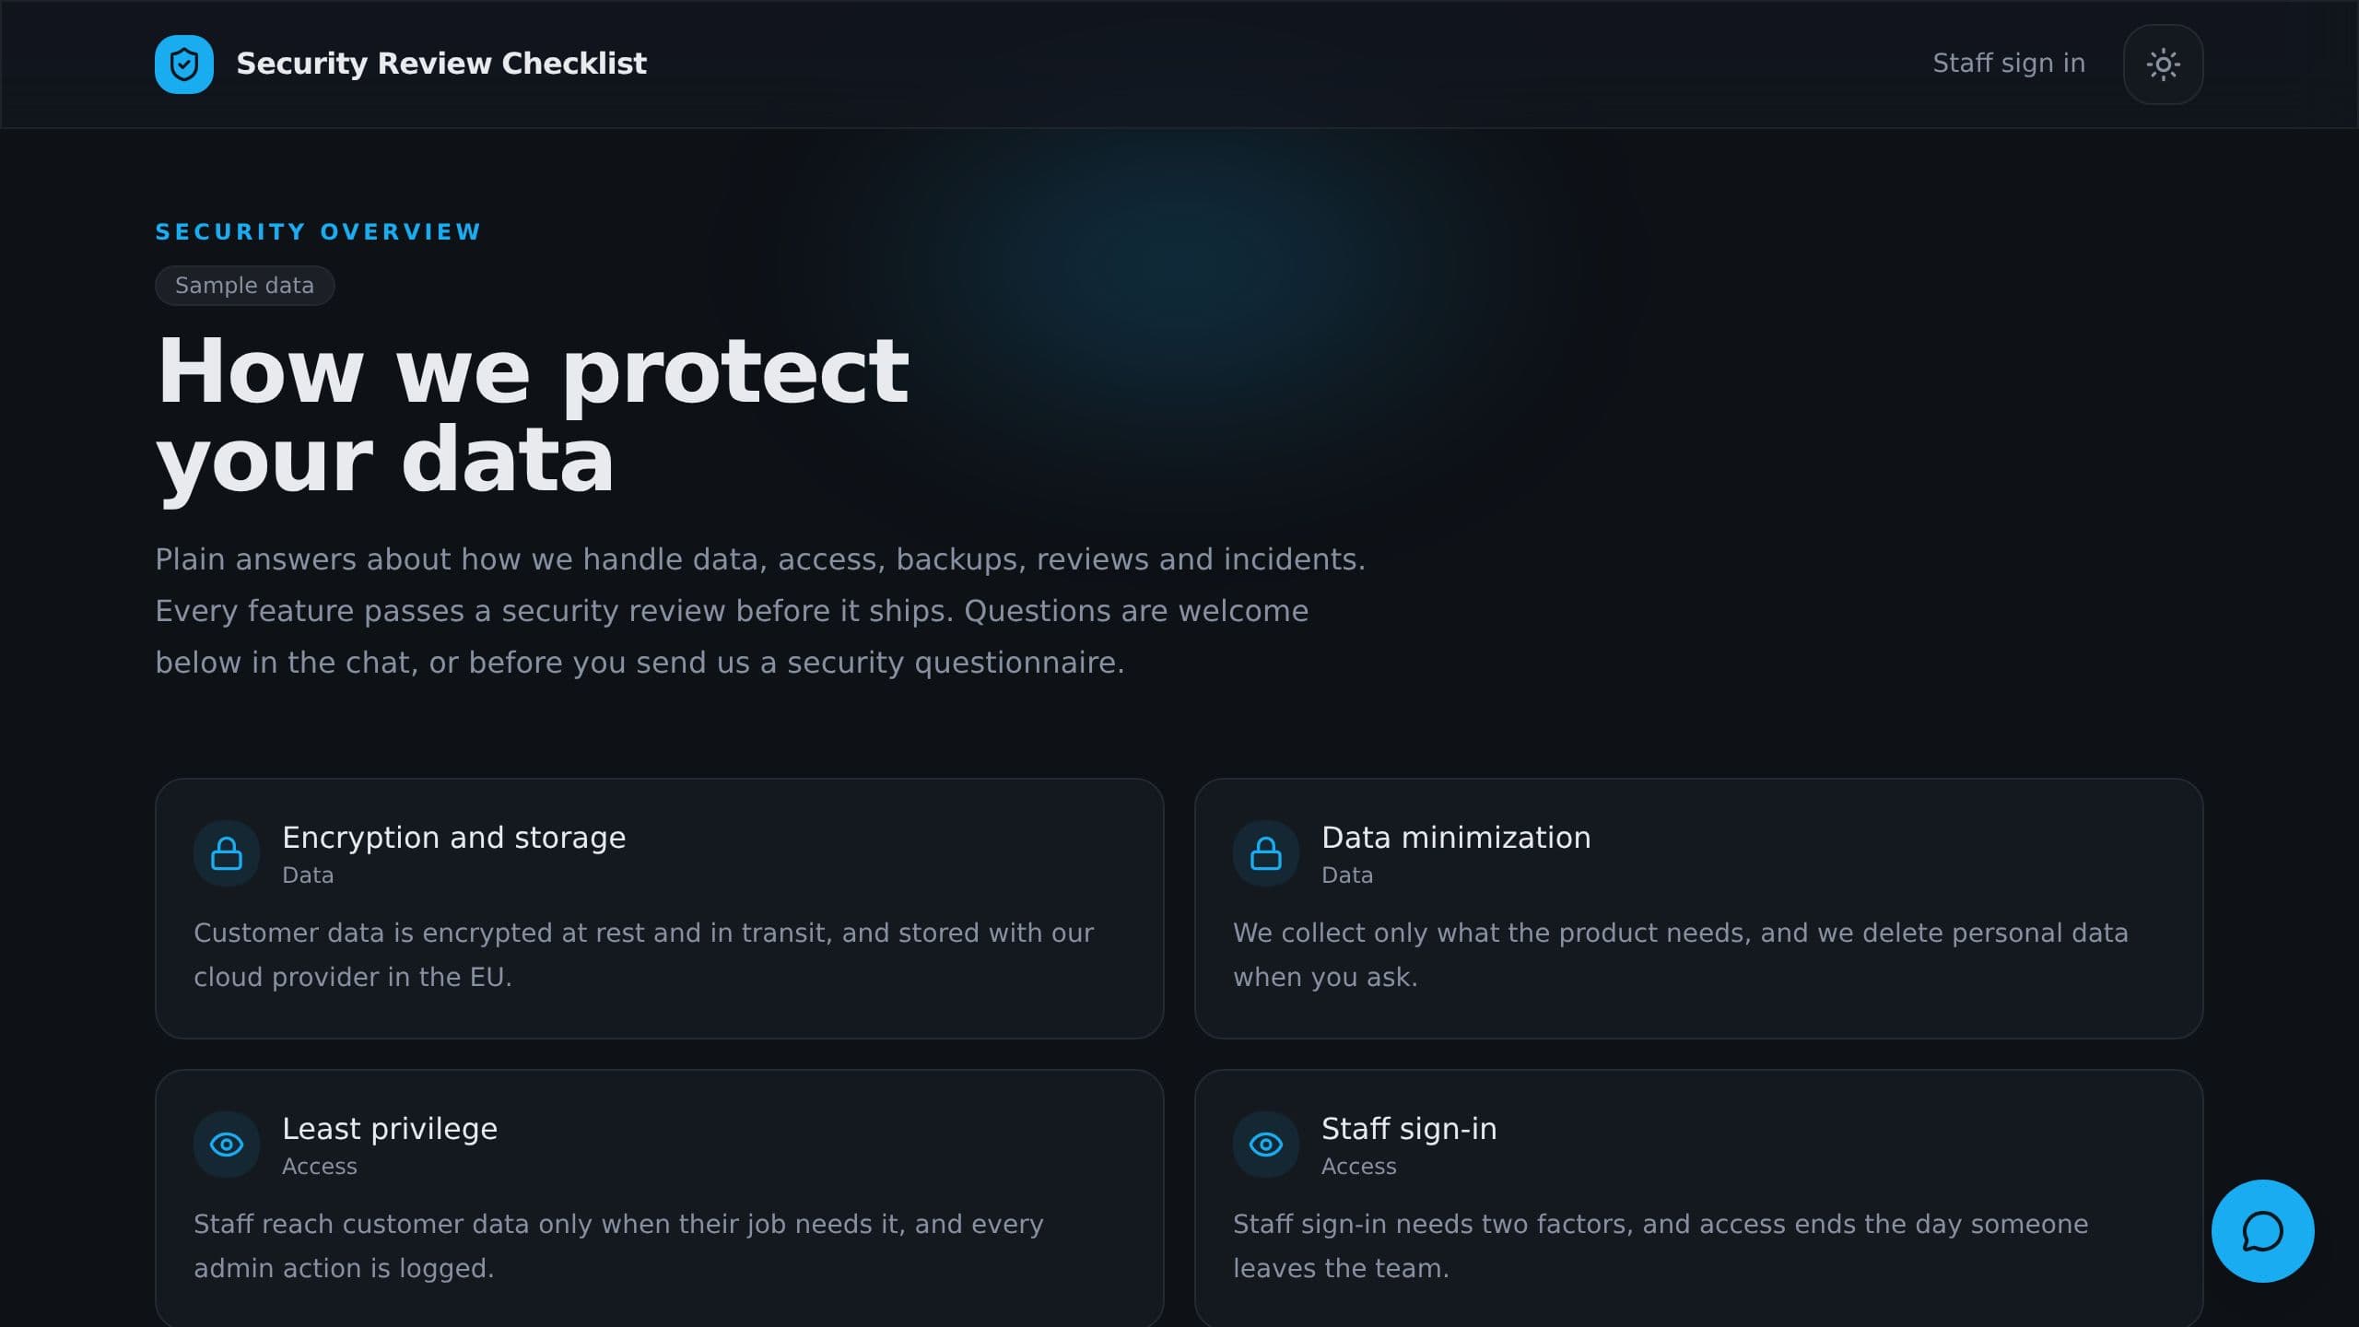Click the shield logo icon
2359x1327 pixels.
pos(184,65)
